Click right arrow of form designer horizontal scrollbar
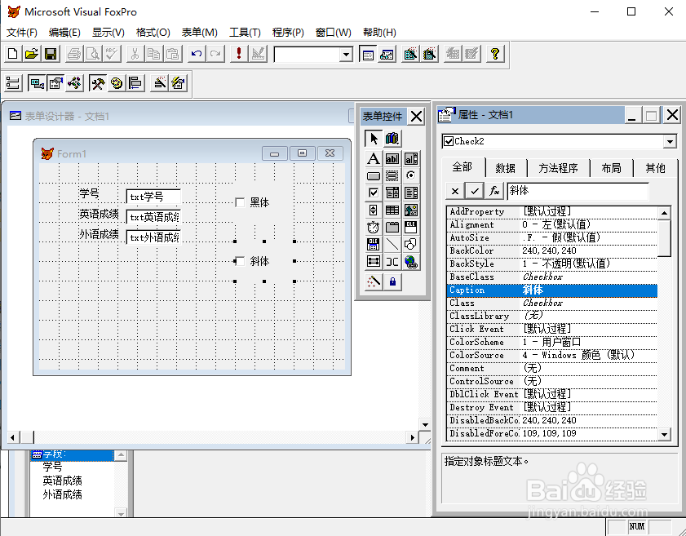This screenshot has width=686, height=536. click(412, 437)
